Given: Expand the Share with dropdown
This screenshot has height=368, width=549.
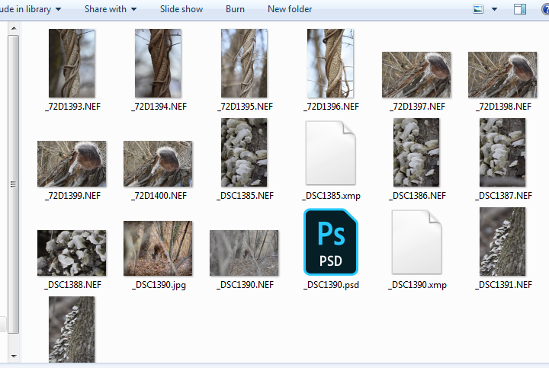Looking at the screenshot, I should [111, 9].
